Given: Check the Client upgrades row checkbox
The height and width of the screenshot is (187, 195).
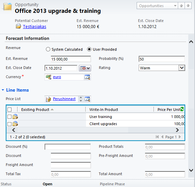Looking at the screenshot, I should coord(9,124).
